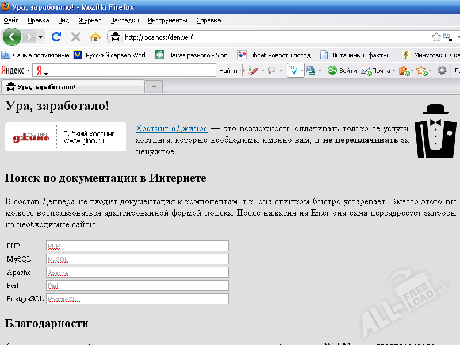
Task: Click the green Back navigation button
Action: 13,37
